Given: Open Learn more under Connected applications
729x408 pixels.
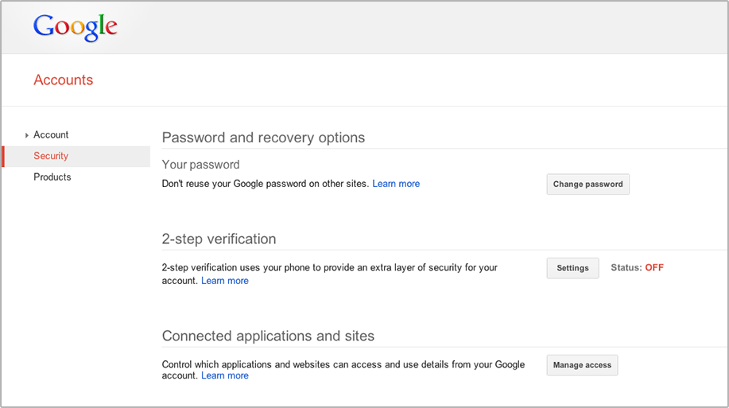Looking at the screenshot, I should click(225, 375).
